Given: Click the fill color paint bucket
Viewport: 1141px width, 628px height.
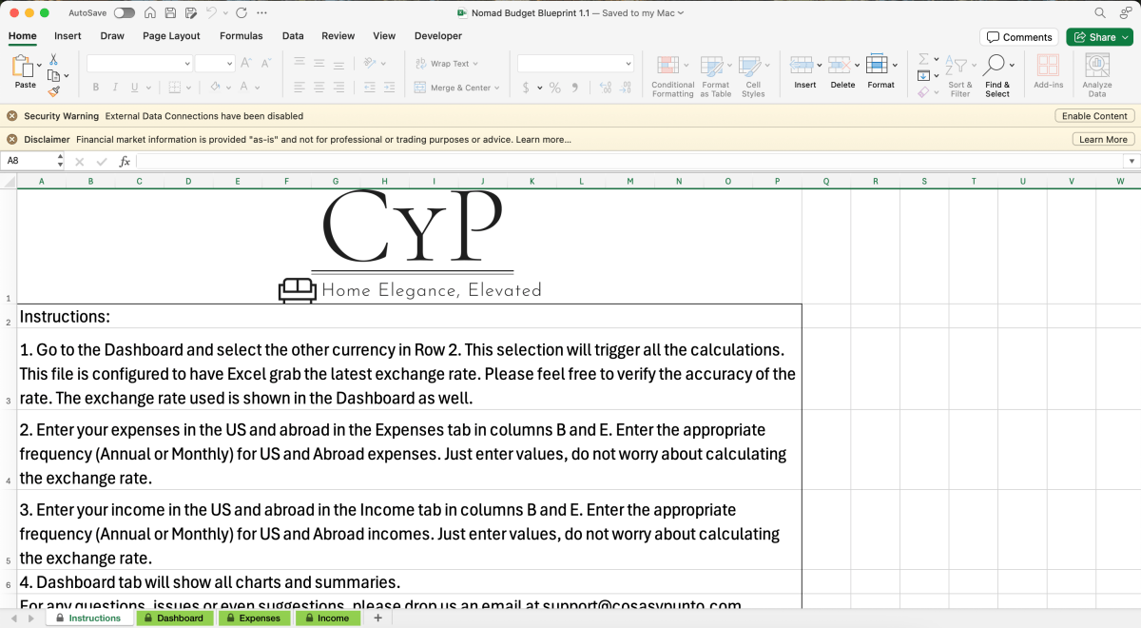Looking at the screenshot, I should (x=215, y=88).
